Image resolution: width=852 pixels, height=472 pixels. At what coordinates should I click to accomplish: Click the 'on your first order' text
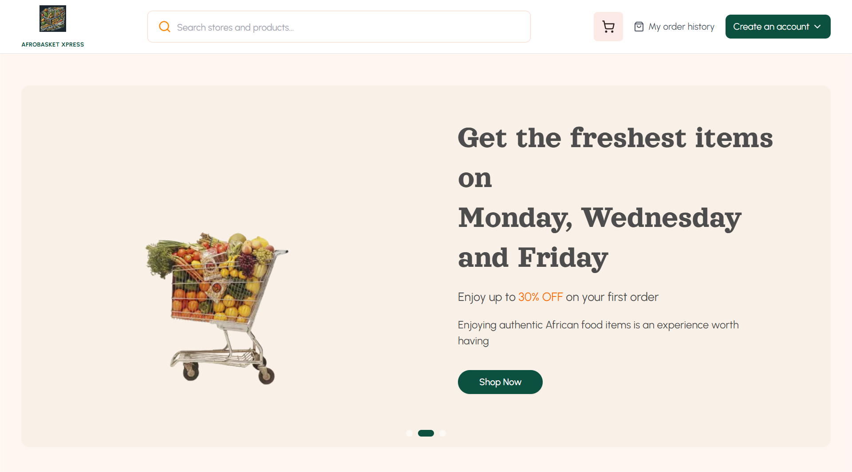pos(612,297)
